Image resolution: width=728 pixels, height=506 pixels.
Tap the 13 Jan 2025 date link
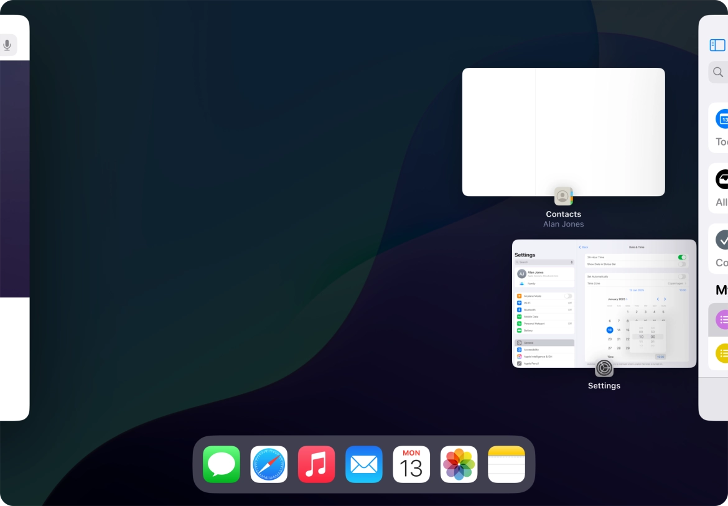[637, 290]
